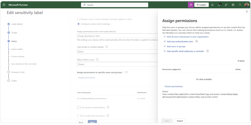The height and width of the screenshot is (125, 251).
Task: Click info icon beside Add any authenticated users
Action: 196,41
